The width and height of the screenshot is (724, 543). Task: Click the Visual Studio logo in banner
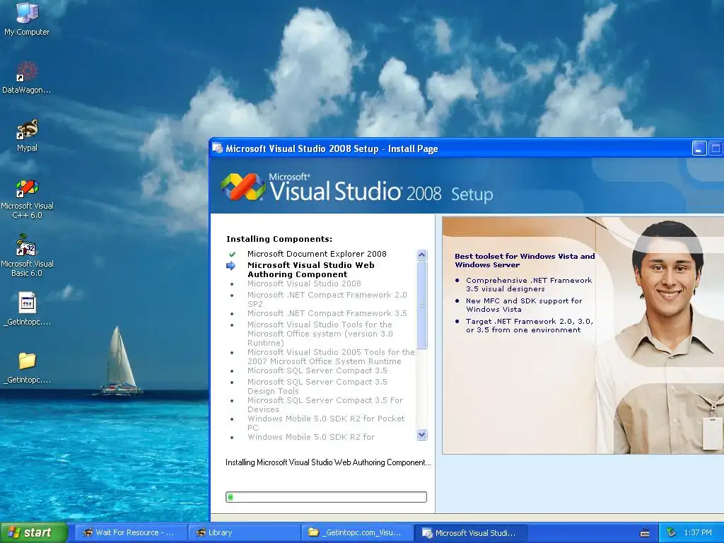(243, 187)
